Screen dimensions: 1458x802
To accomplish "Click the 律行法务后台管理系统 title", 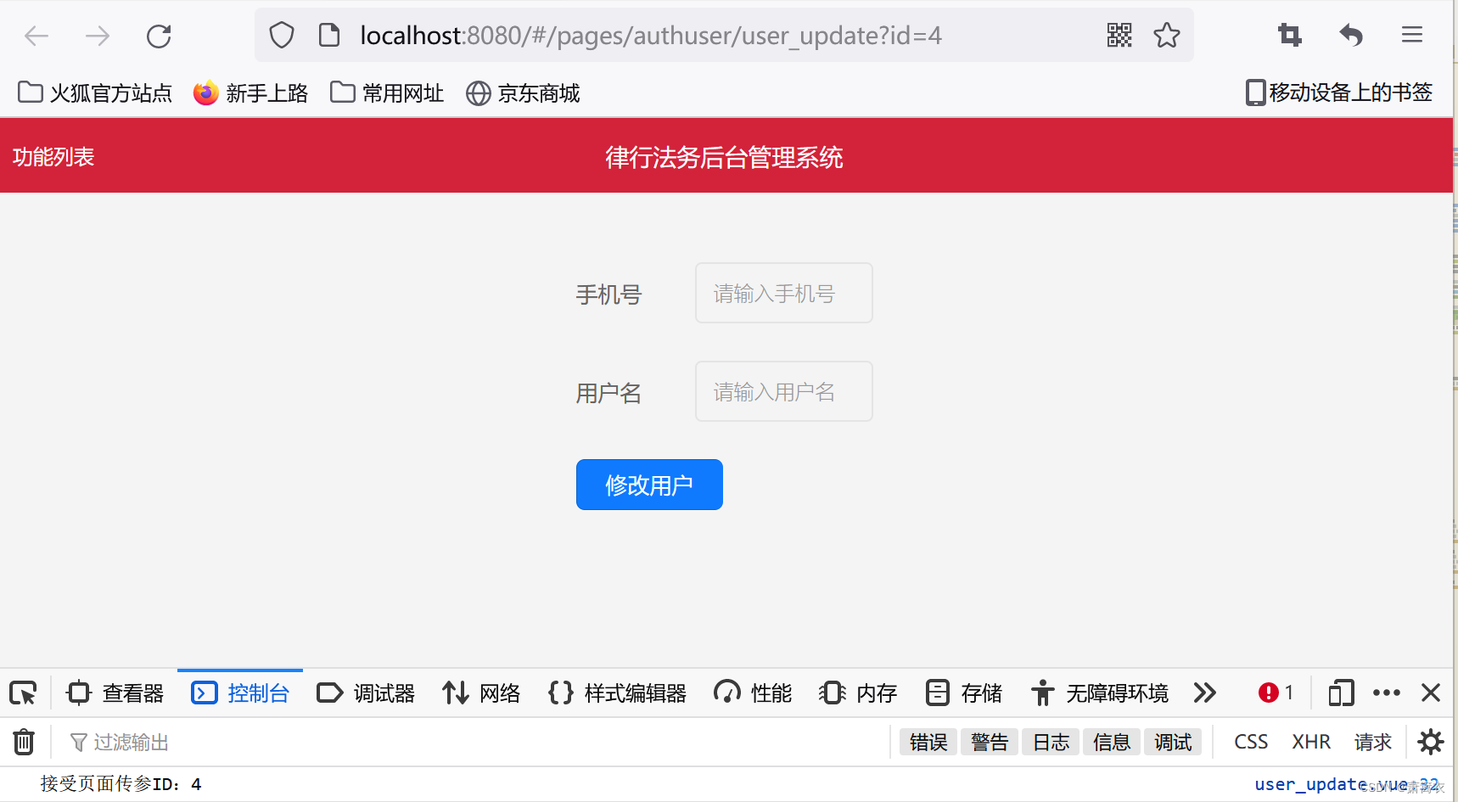I will (724, 158).
